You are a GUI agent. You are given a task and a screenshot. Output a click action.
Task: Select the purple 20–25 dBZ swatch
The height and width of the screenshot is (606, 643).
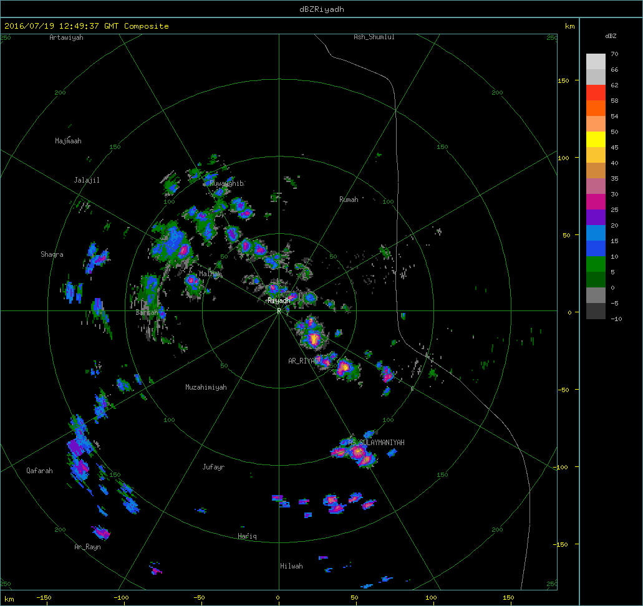(596, 218)
